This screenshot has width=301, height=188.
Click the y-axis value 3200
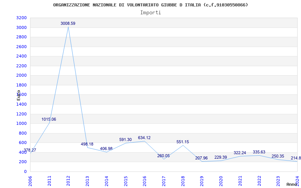point(22,18)
